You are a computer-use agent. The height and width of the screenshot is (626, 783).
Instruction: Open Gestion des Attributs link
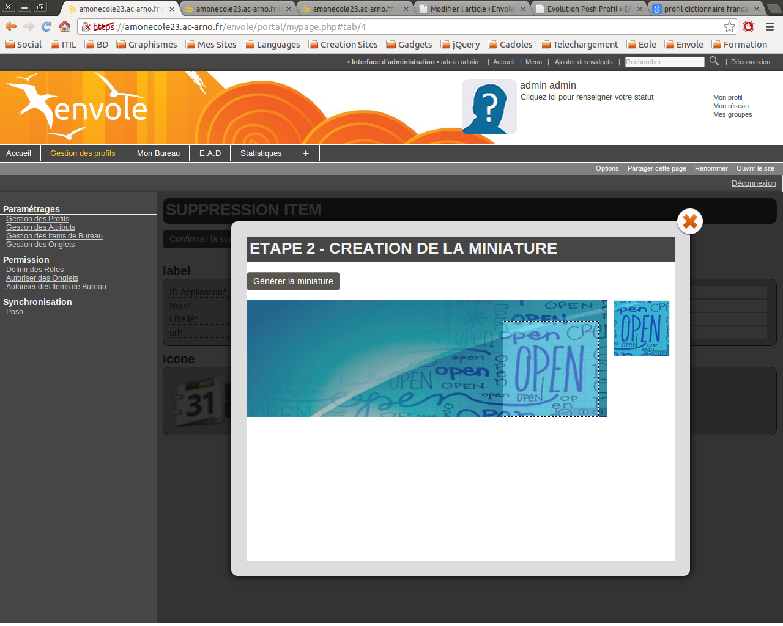point(40,227)
